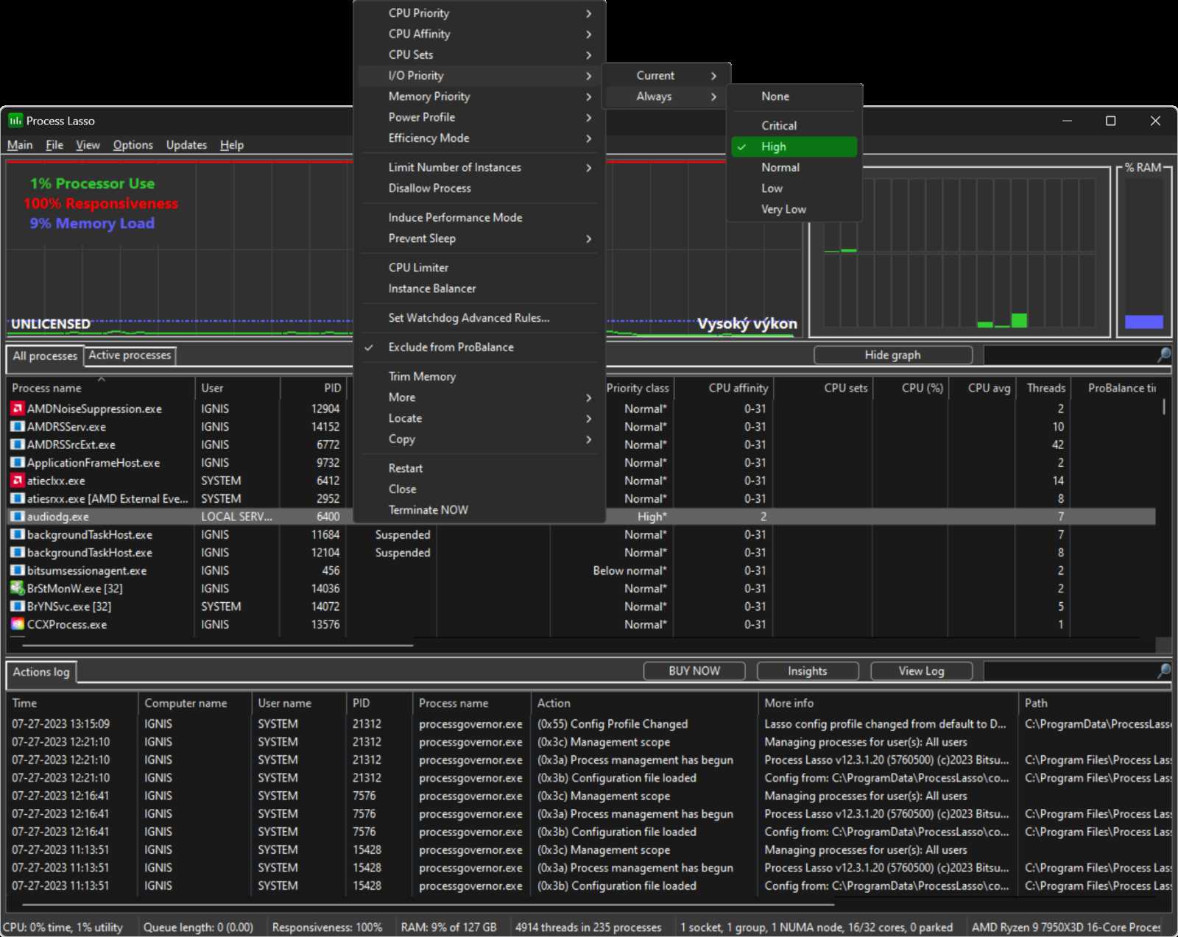Expand the CPU Affinity submenu

(479, 34)
